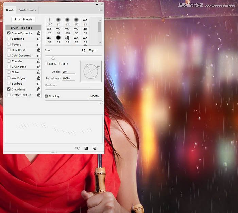The height and width of the screenshot is (213, 238).
Task: Click the restore original brush size icon
Action: tap(83, 50)
